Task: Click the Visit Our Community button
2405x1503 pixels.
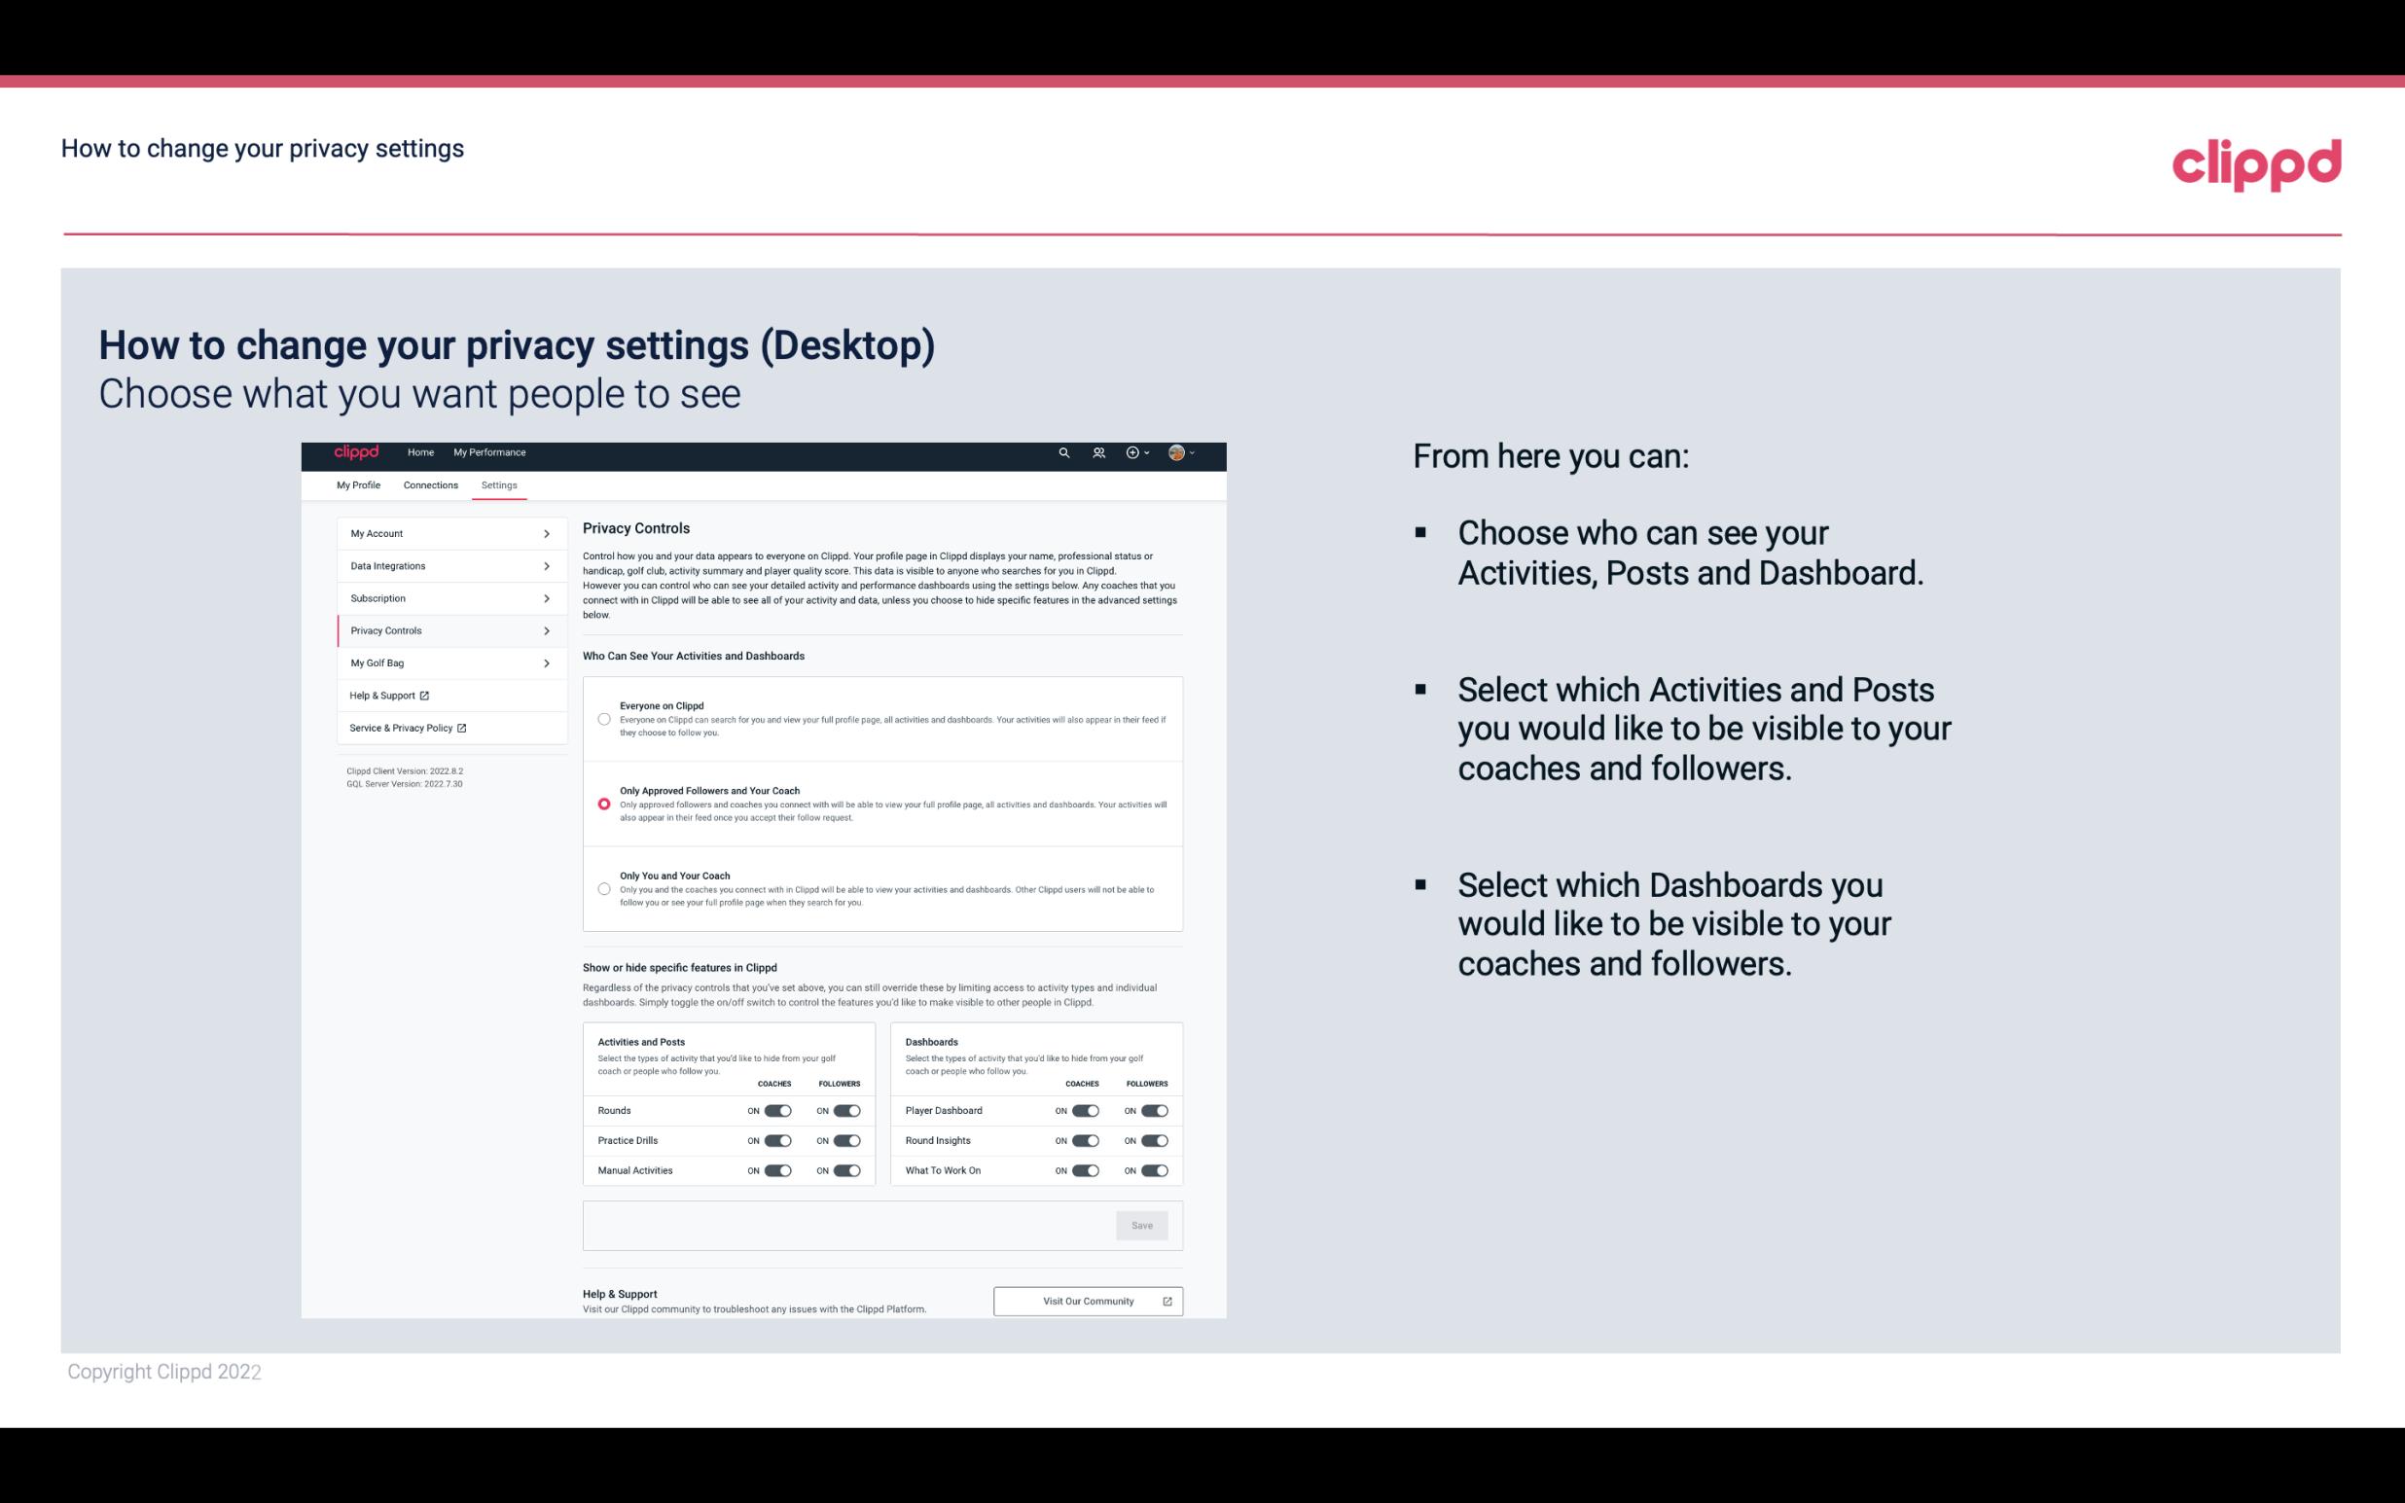Action: [1088, 1301]
